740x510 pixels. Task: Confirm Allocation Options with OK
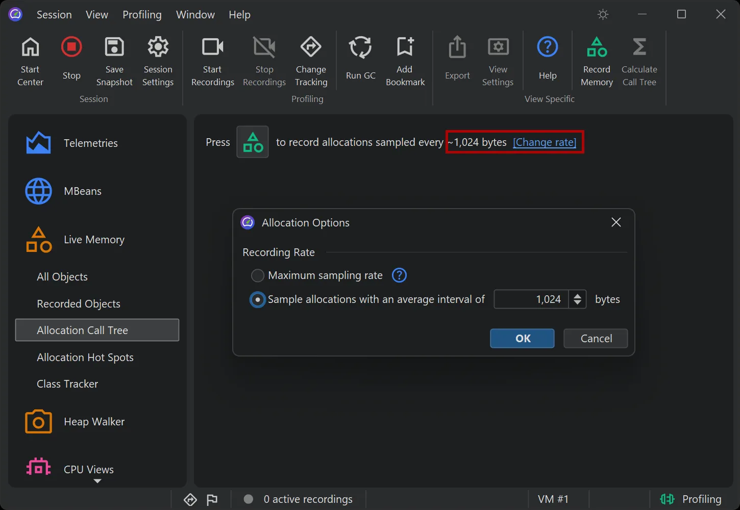[x=522, y=338]
